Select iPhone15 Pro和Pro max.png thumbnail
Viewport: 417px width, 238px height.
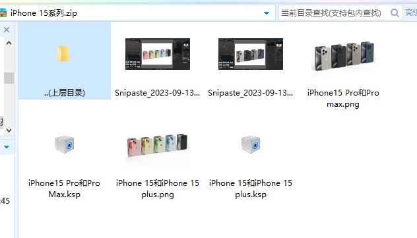(x=343, y=57)
